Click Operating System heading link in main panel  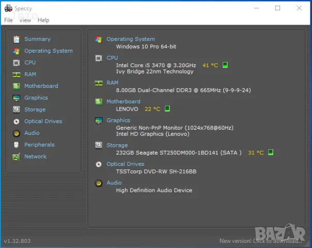coord(131,39)
